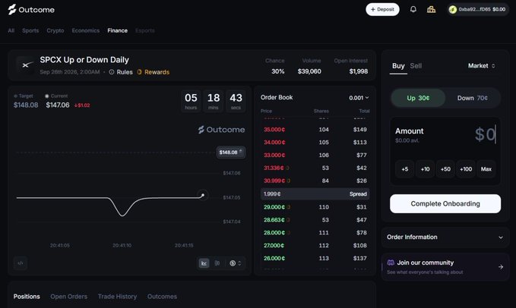Click the Join our community banner

(x=445, y=267)
